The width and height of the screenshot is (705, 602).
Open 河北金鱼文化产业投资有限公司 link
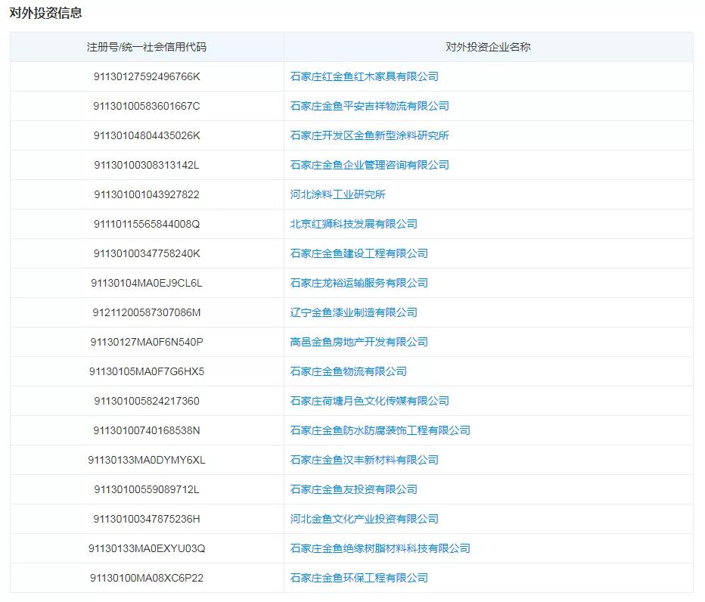coord(361,519)
